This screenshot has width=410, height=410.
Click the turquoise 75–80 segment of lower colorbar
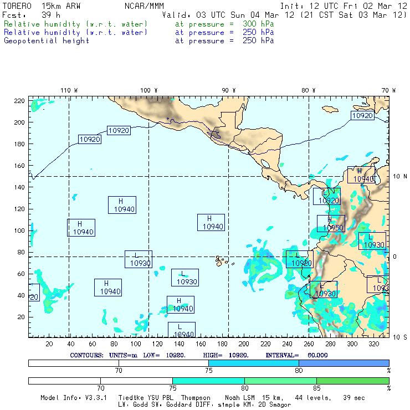point(208,381)
